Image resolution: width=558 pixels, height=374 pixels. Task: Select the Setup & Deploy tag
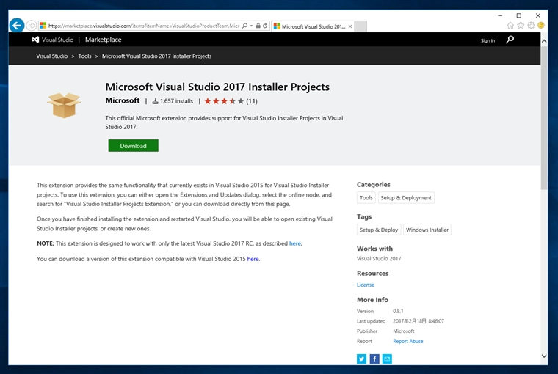pos(379,230)
